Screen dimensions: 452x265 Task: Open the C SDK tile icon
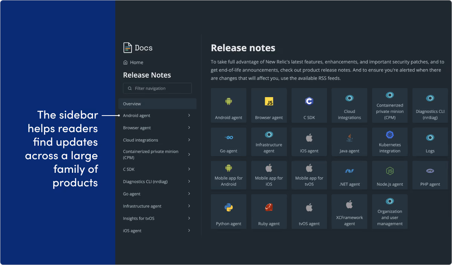pyautogui.click(x=309, y=101)
